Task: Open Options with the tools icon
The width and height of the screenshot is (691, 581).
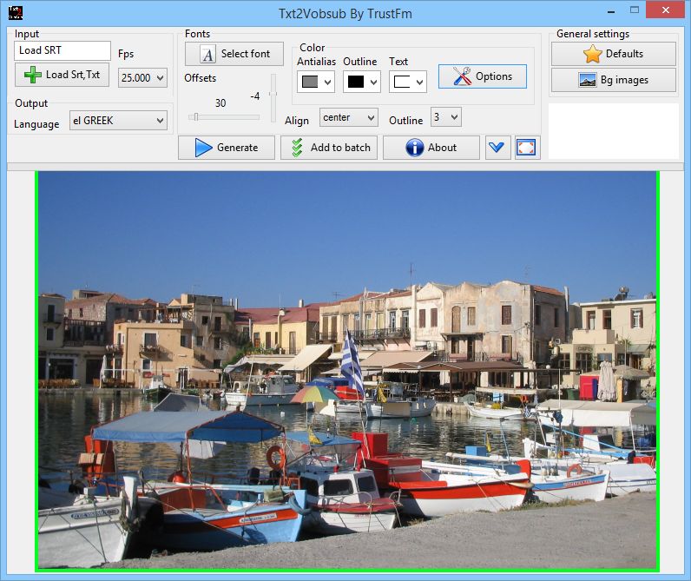Action: pos(482,76)
